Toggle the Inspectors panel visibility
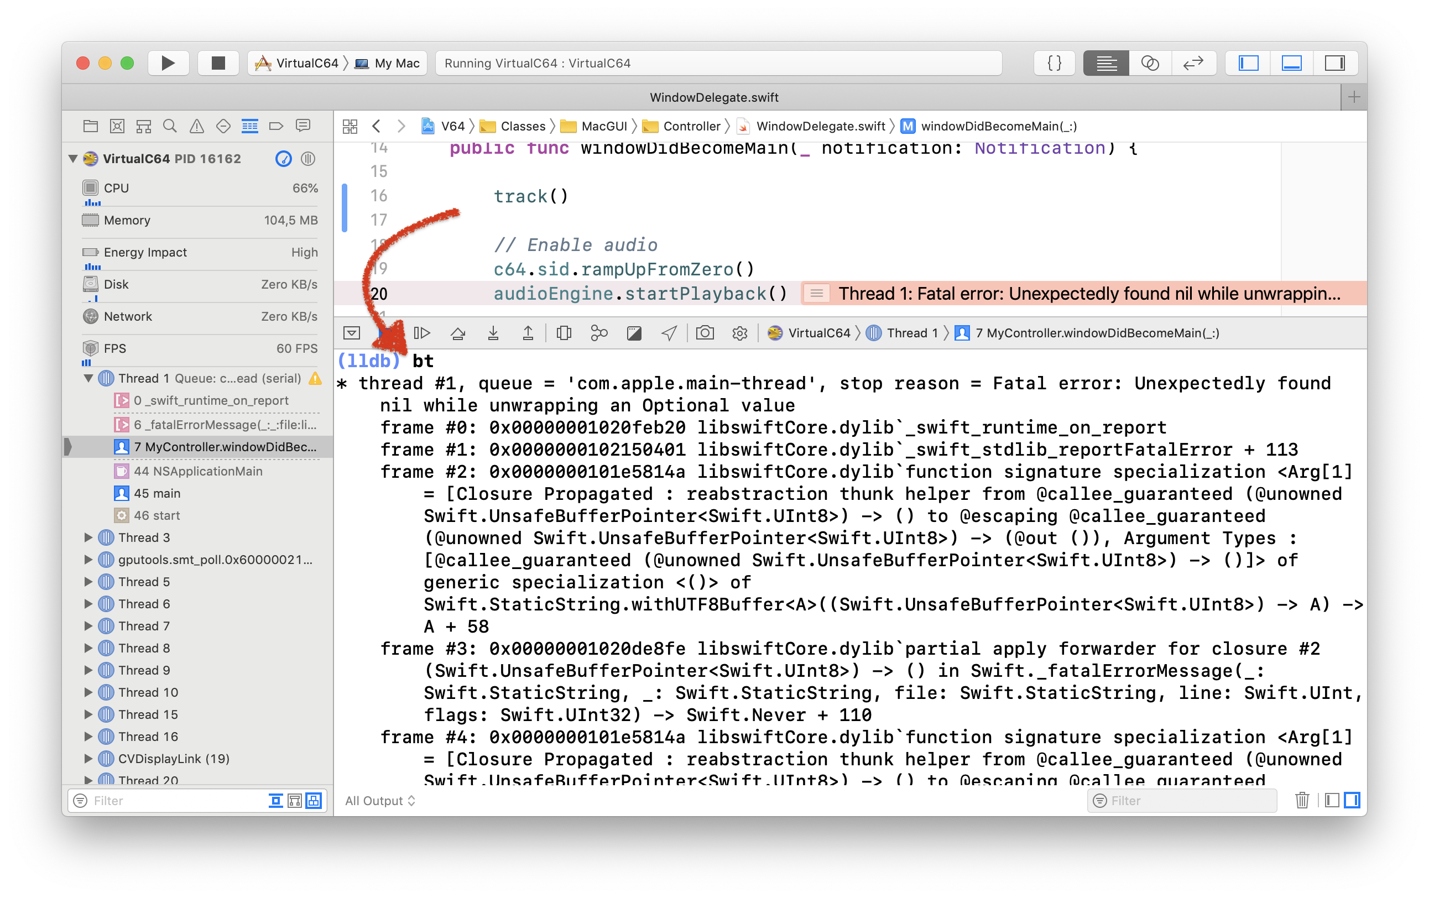Screen dimensions: 1429x898 (x=1335, y=63)
